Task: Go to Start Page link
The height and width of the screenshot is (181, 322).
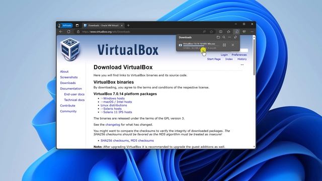Action: pyautogui.click(x=214, y=59)
